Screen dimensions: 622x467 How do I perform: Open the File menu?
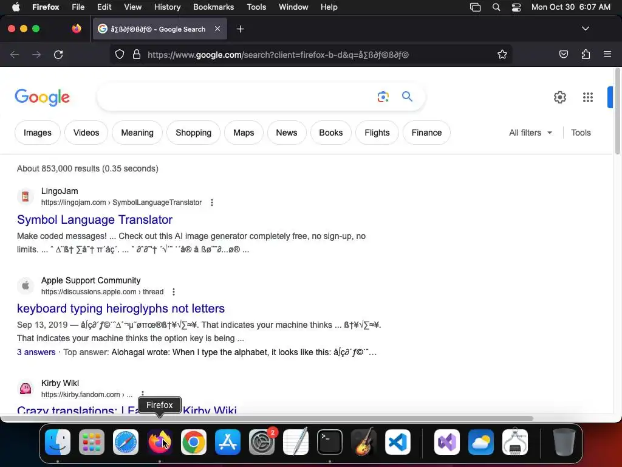click(78, 7)
